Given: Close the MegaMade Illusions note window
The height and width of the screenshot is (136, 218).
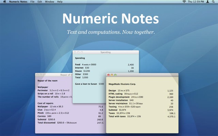Looking at the screenshot, I should pyautogui.click(x=109, y=75).
